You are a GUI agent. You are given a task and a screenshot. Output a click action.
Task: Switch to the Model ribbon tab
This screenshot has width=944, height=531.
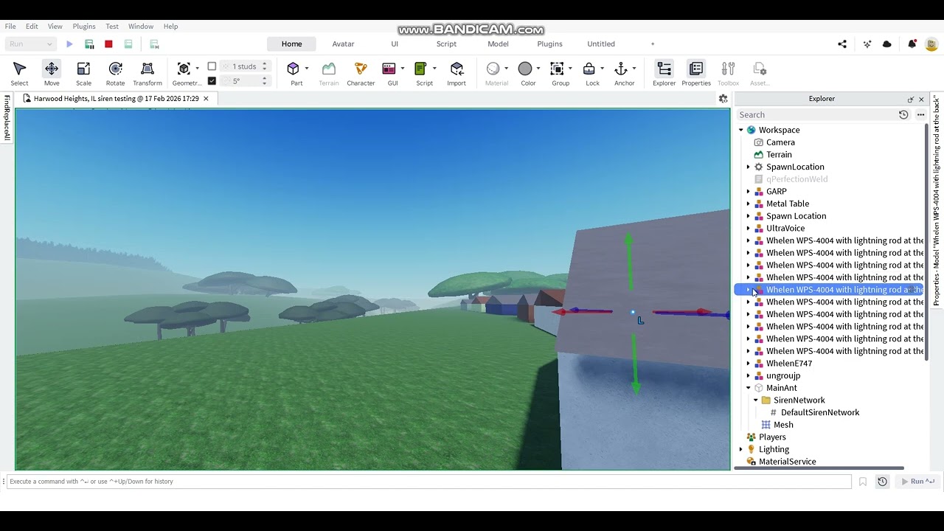(x=498, y=44)
